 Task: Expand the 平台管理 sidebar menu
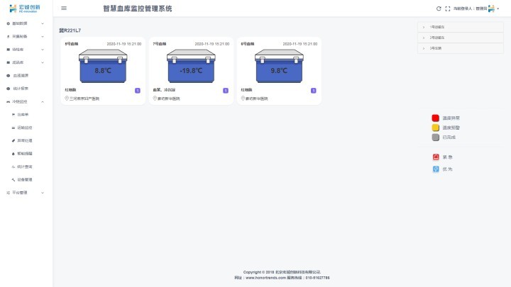pyautogui.click(x=26, y=192)
